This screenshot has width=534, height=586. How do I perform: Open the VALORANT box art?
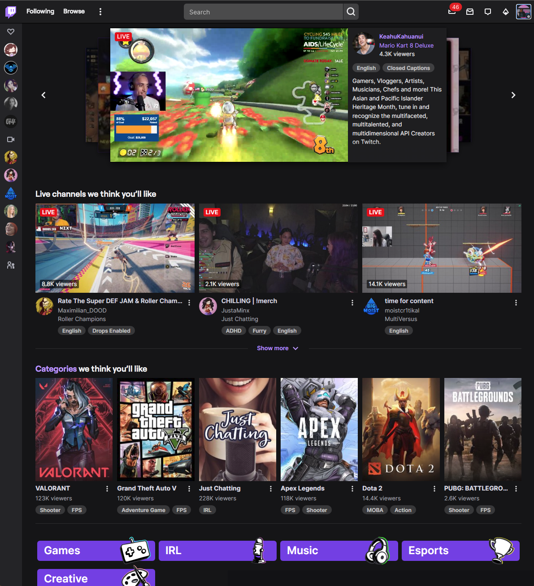pos(74,430)
